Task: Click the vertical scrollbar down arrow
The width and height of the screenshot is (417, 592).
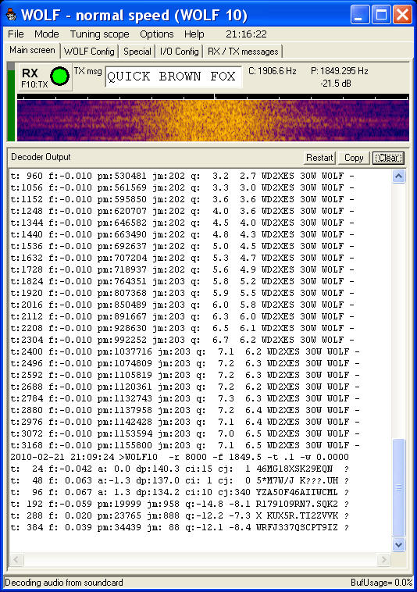Action: tap(399, 544)
